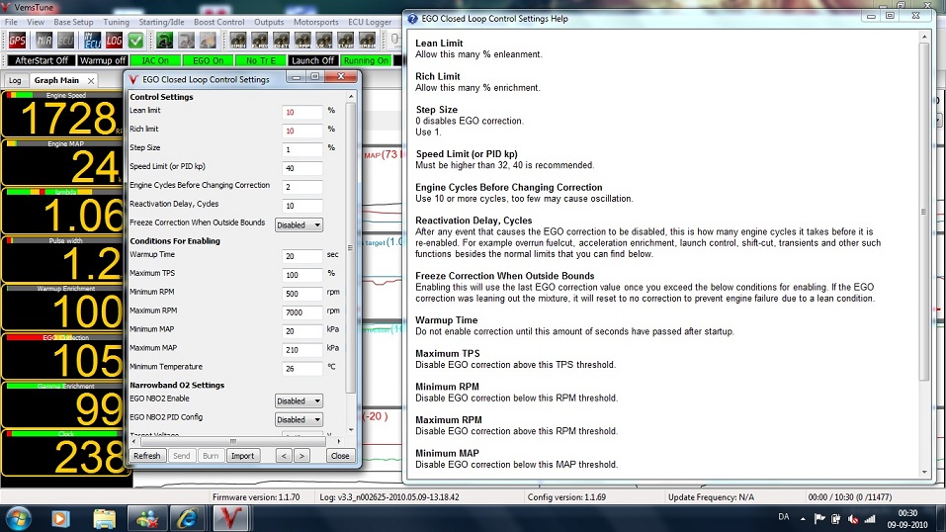Click the grey ECU toolbar icon

[x=65, y=41]
